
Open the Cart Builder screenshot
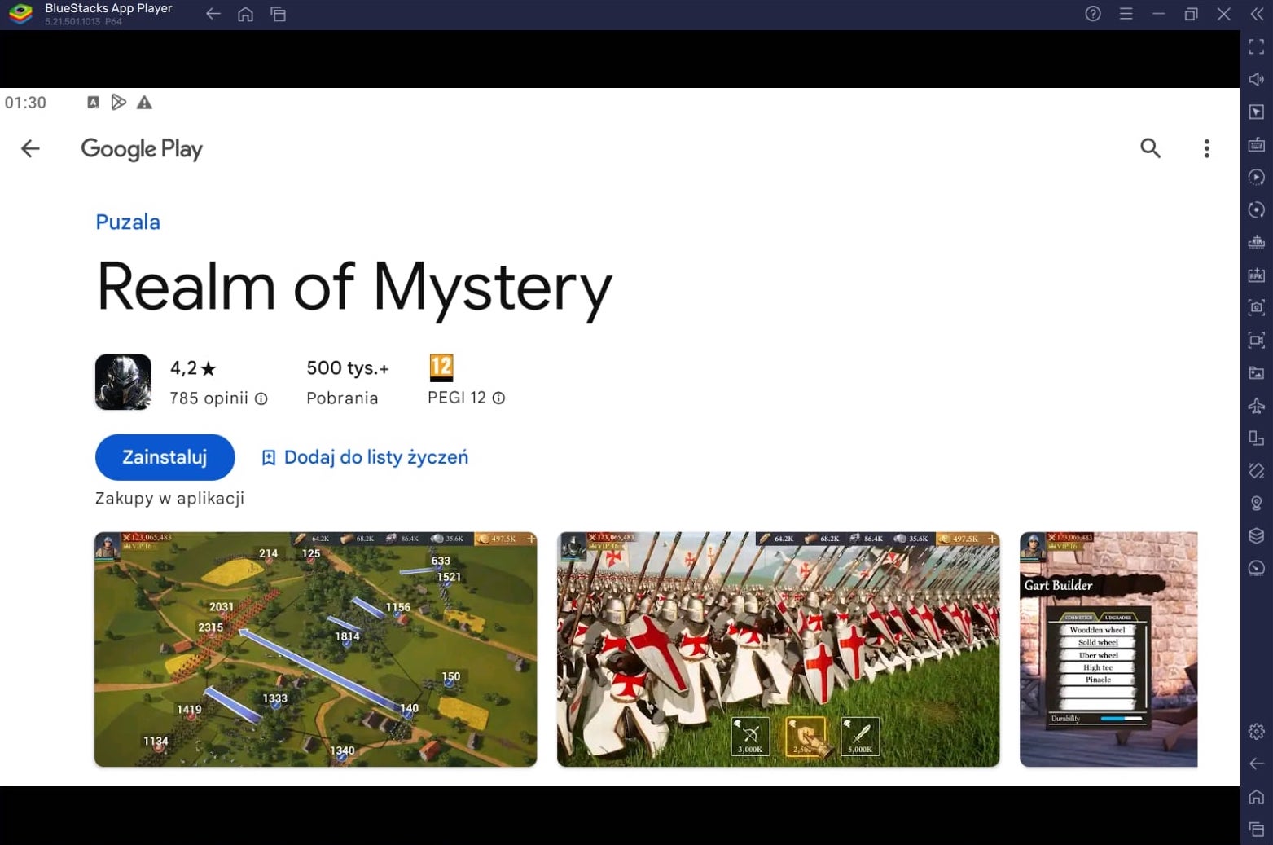point(1108,649)
